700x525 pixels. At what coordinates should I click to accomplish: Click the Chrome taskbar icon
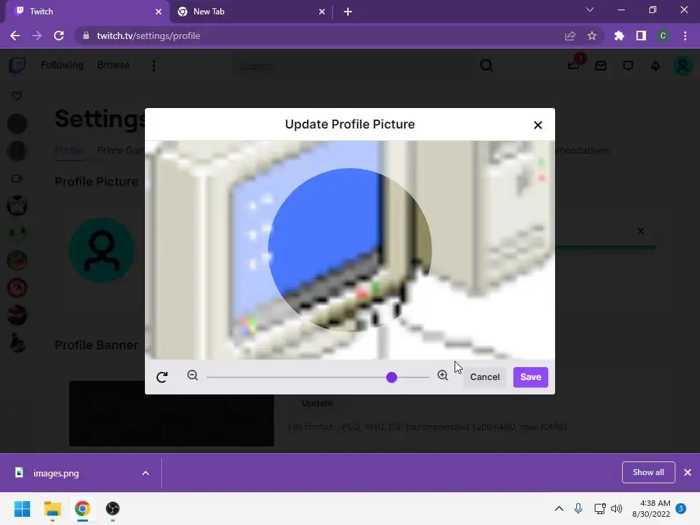point(82,509)
